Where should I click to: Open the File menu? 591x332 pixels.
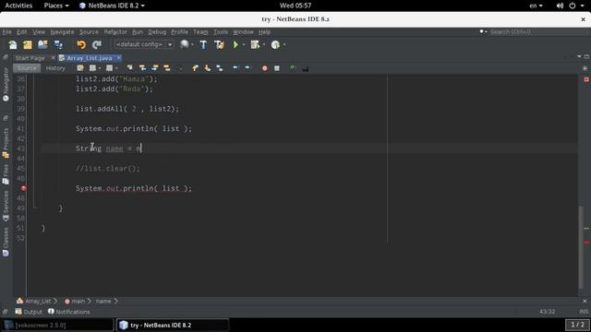click(7, 32)
